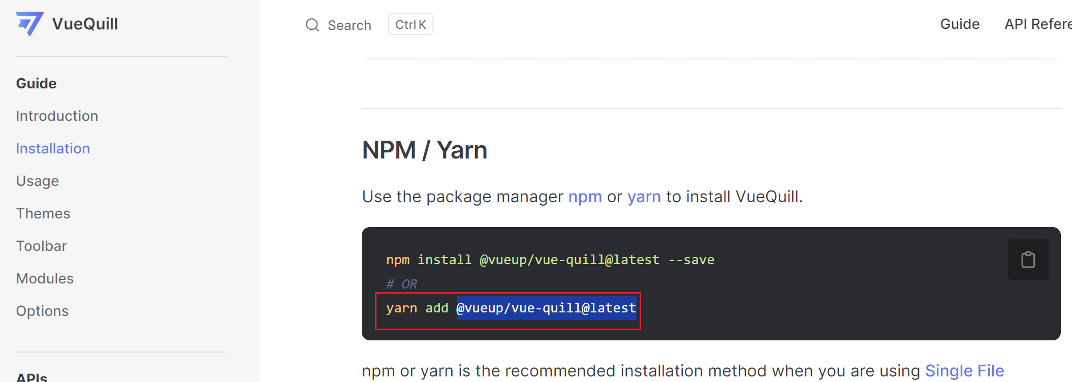Open the Modules sidebar entry
Viewport: 1072px width, 382px height.
[x=45, y=278]
